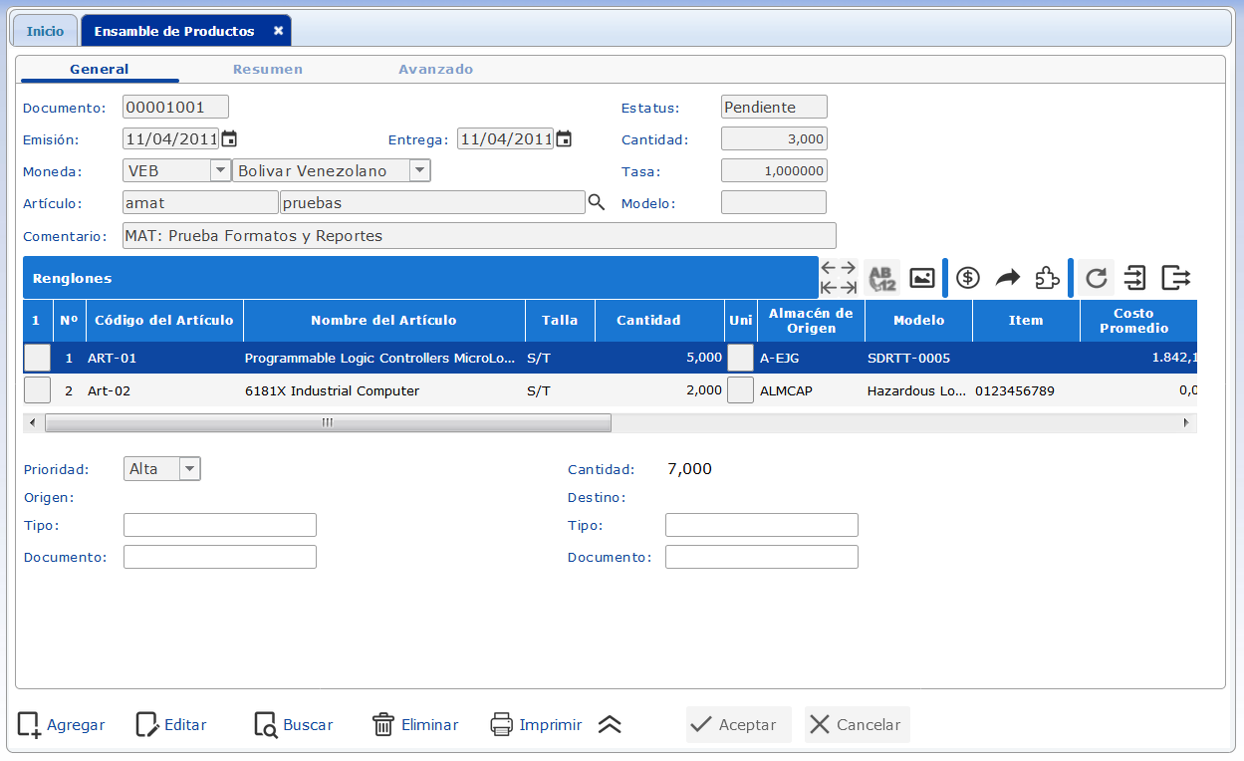
Task: Jump to first row arrow icon
Action: [x=829, y=288]
